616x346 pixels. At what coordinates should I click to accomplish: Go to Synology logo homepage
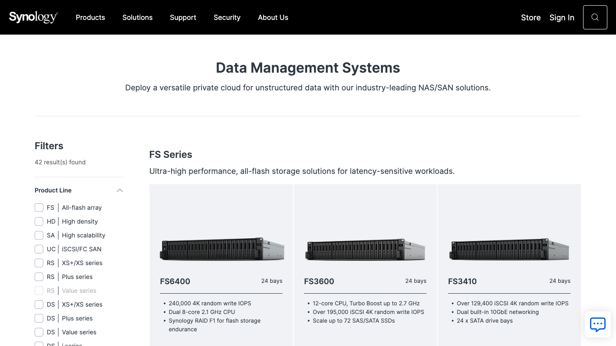click(33, 17)
